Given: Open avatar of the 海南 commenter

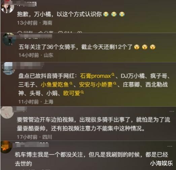Looking at the screenshot, I should (x=7, y=7).
